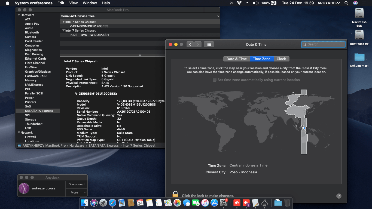The width and height of the screenshot is (372, 209).
Task: Collapse Serial-ATA Device Tree header chevron
Action: point(218,16)
